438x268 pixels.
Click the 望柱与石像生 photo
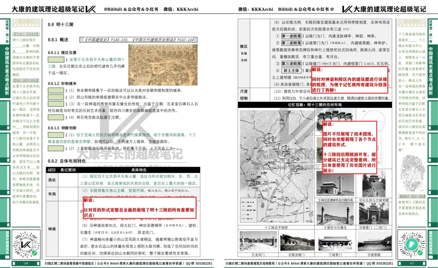click(335, 214)
